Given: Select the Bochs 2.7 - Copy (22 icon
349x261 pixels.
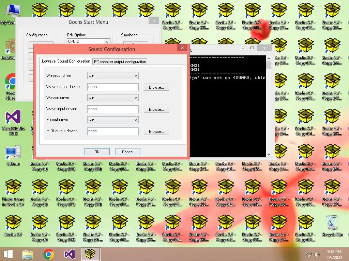Looking at the screenshot, I should point(146,228).
